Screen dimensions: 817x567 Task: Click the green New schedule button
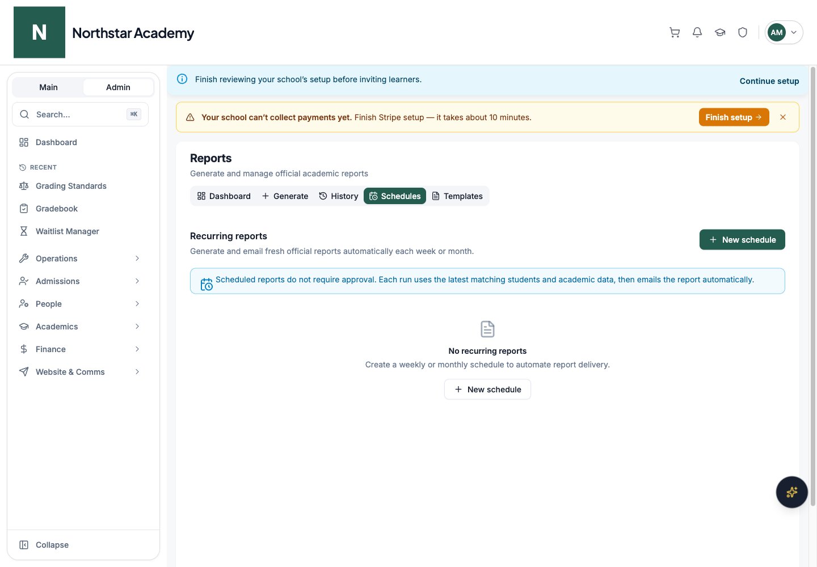pos(742,240)
